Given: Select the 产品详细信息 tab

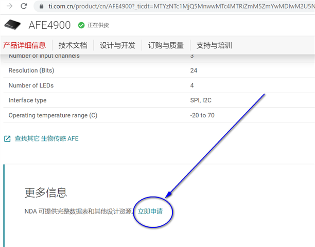Looking at the screenshot, I should (24, 45).
